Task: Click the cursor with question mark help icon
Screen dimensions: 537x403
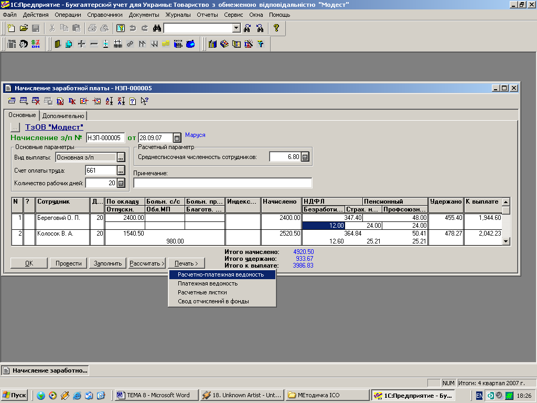Action: 145,101
